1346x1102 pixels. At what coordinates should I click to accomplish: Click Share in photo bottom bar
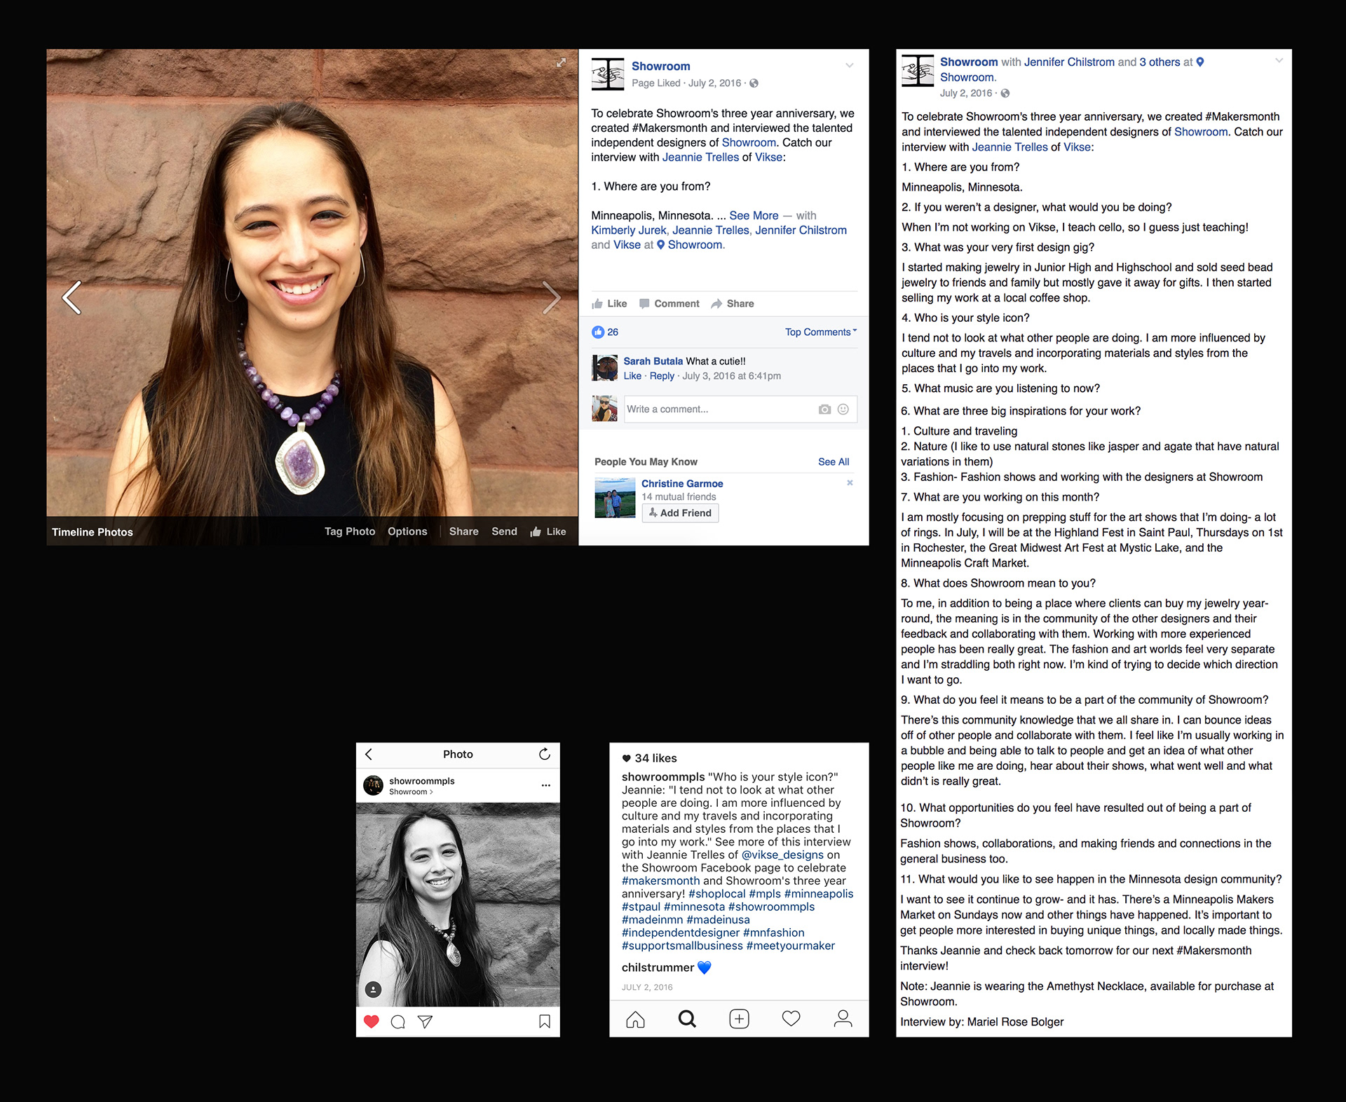click(463, 531)
